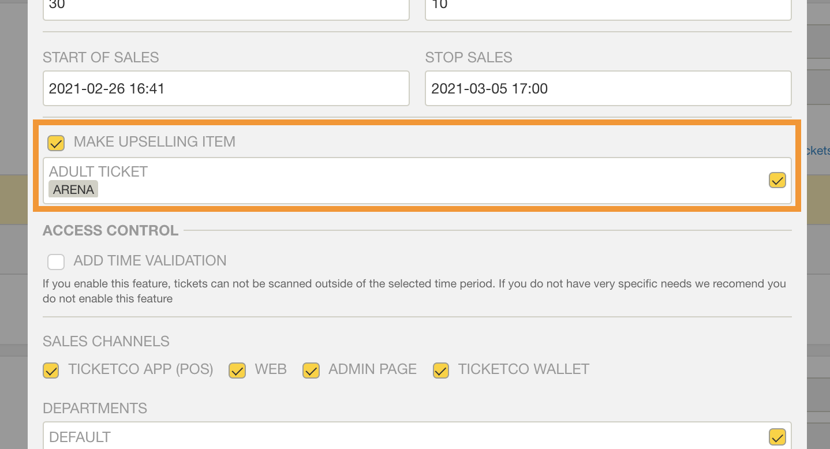Toggle the Make Upselling Item checkbox
Image resolution: width=830 pixels, height=449 pixels.
tap(56, 143)
